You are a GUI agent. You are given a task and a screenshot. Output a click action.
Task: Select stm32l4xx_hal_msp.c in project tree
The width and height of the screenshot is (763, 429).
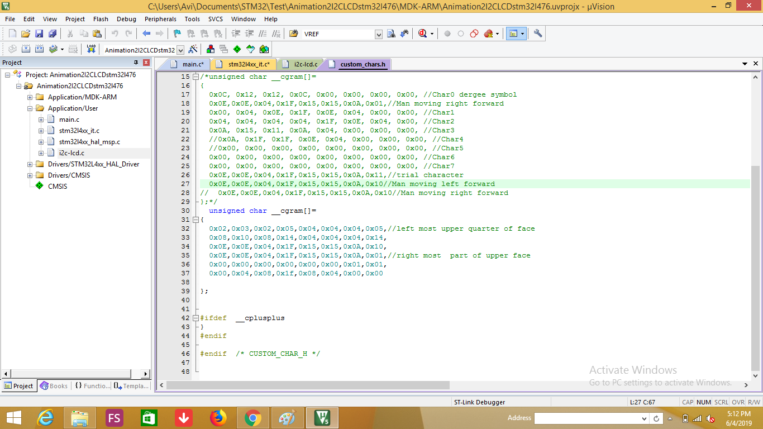click(x=89, y=142)
